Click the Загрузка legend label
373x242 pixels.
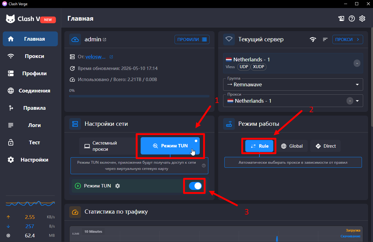[353, 230]
